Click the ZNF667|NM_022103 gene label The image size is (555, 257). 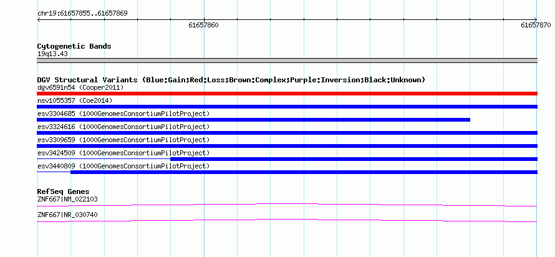click(67, 199)
